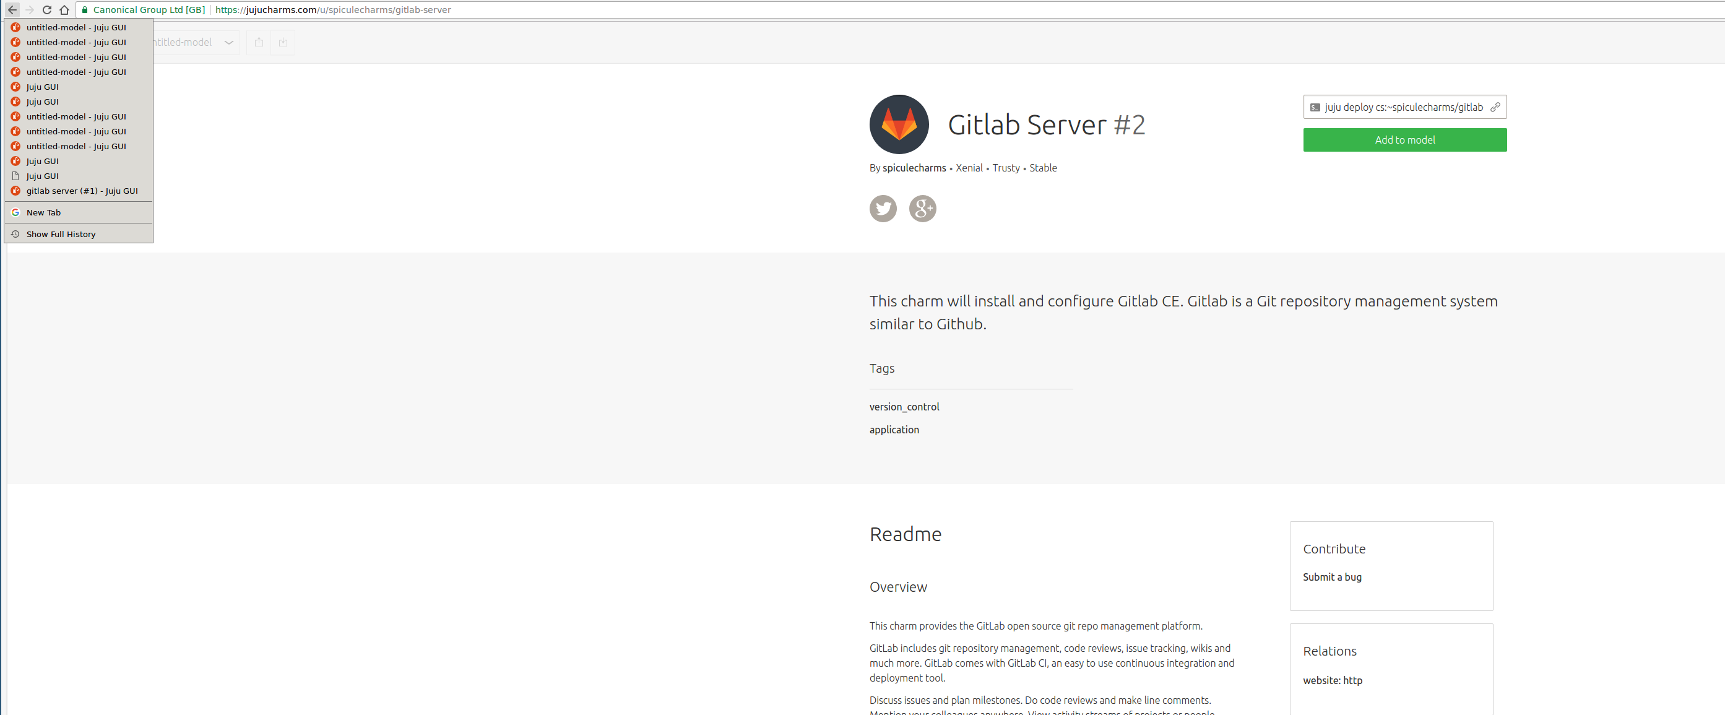The image size is (1725, 715).
Task: Click the Contribute panel heading
Action: tap(1333, 549)
